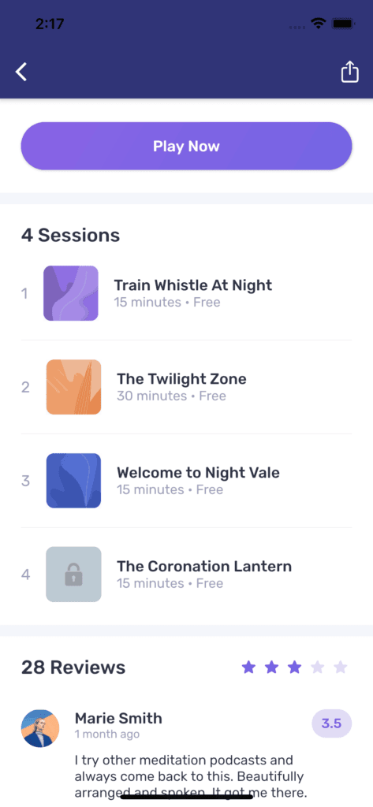The height and width of the screenshot is (807, 373).
Task: Tap the back arrow icon
Action: pos(21,72)
